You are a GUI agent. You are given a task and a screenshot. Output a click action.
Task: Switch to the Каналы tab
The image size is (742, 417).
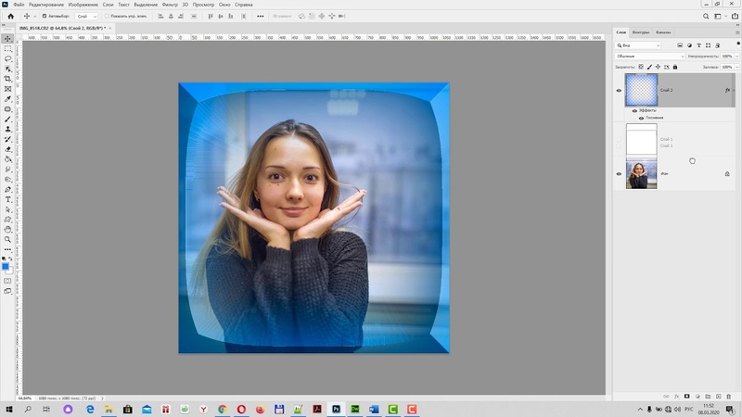tap(663, 32)
